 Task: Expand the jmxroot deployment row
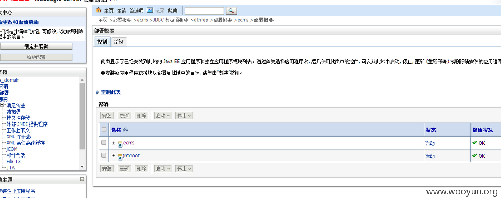coord(114,156)
